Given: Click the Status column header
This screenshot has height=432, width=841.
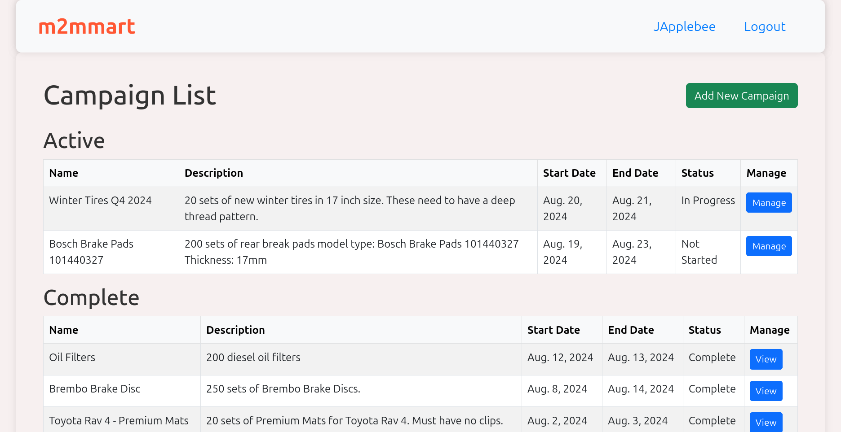Looking at the screenshot, I should pos(697,173).
